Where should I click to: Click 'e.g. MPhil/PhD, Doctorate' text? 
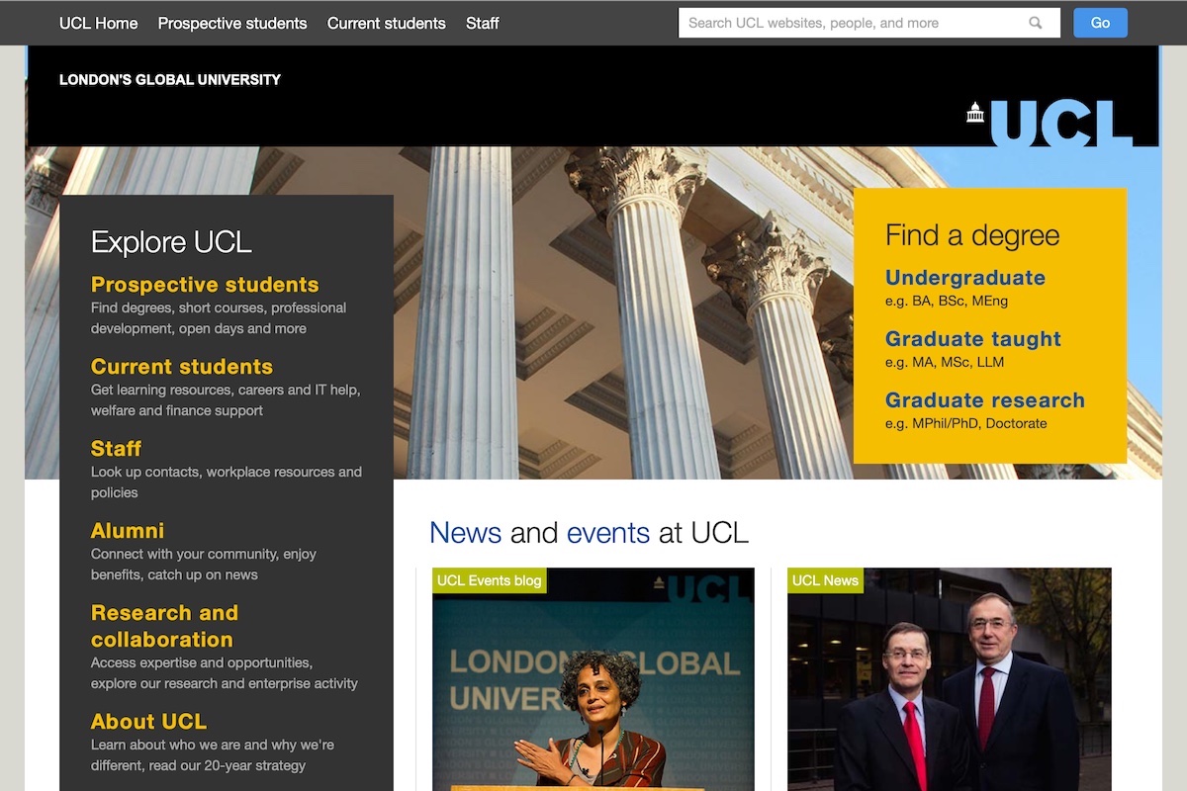pyautogui.click(x=965, y=423)
